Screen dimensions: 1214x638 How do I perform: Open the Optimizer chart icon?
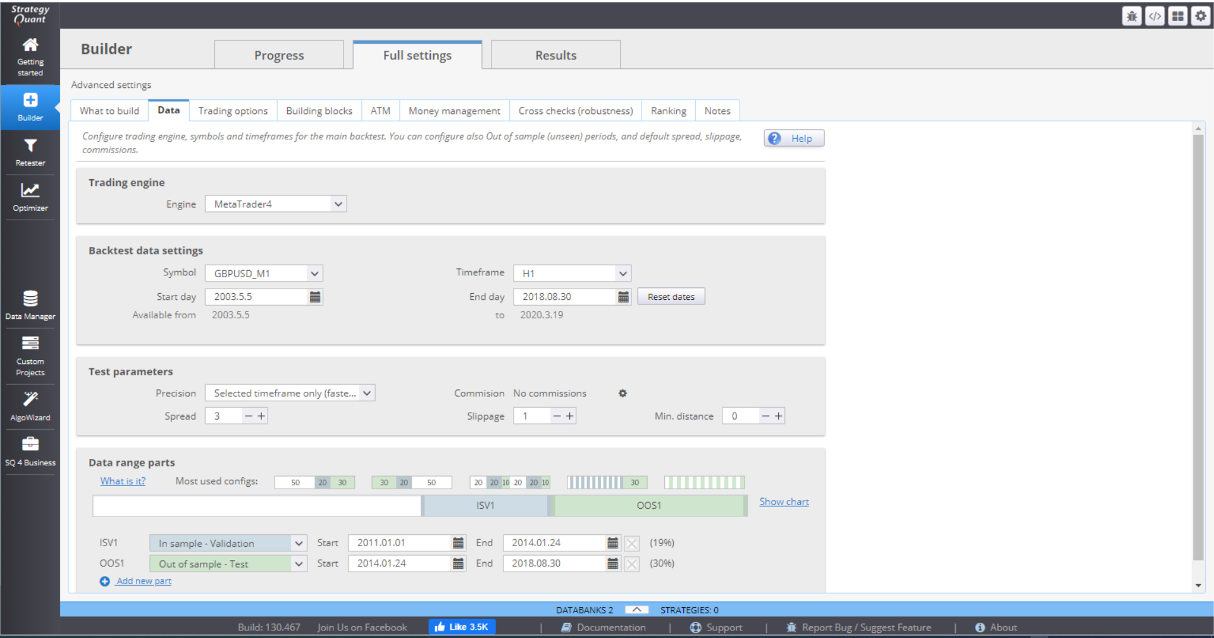click(30, 190)
